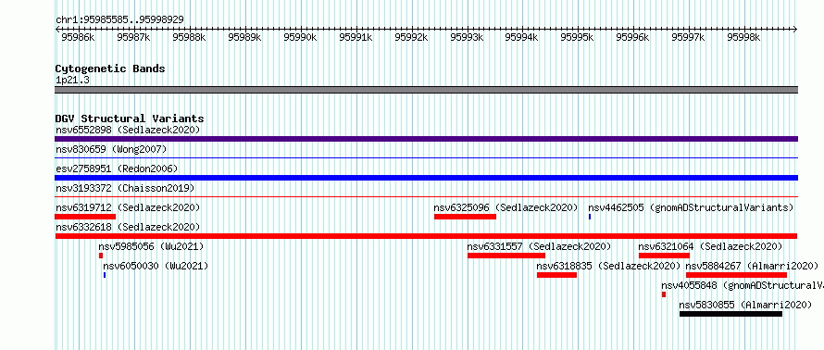
Task: Click small blue marker under nsv4462505
Action: point(590,217)
